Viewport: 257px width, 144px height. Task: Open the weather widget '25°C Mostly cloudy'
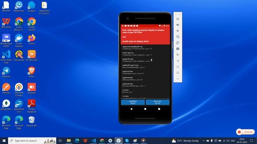tap(185, 140)
